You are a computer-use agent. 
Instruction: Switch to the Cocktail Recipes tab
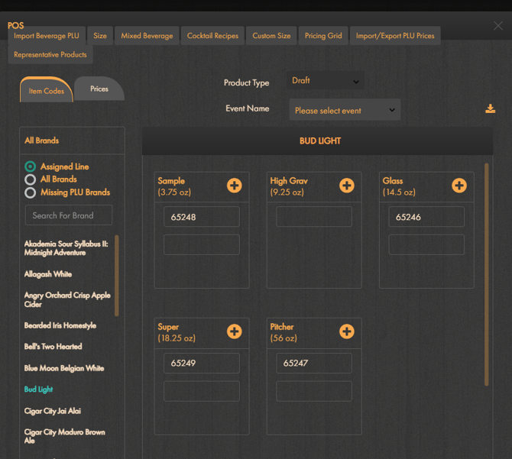point(212,36)
